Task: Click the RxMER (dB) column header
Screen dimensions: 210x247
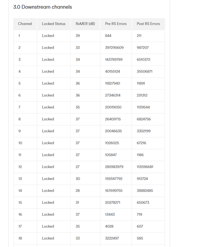Action: click(x=85, y=24)
